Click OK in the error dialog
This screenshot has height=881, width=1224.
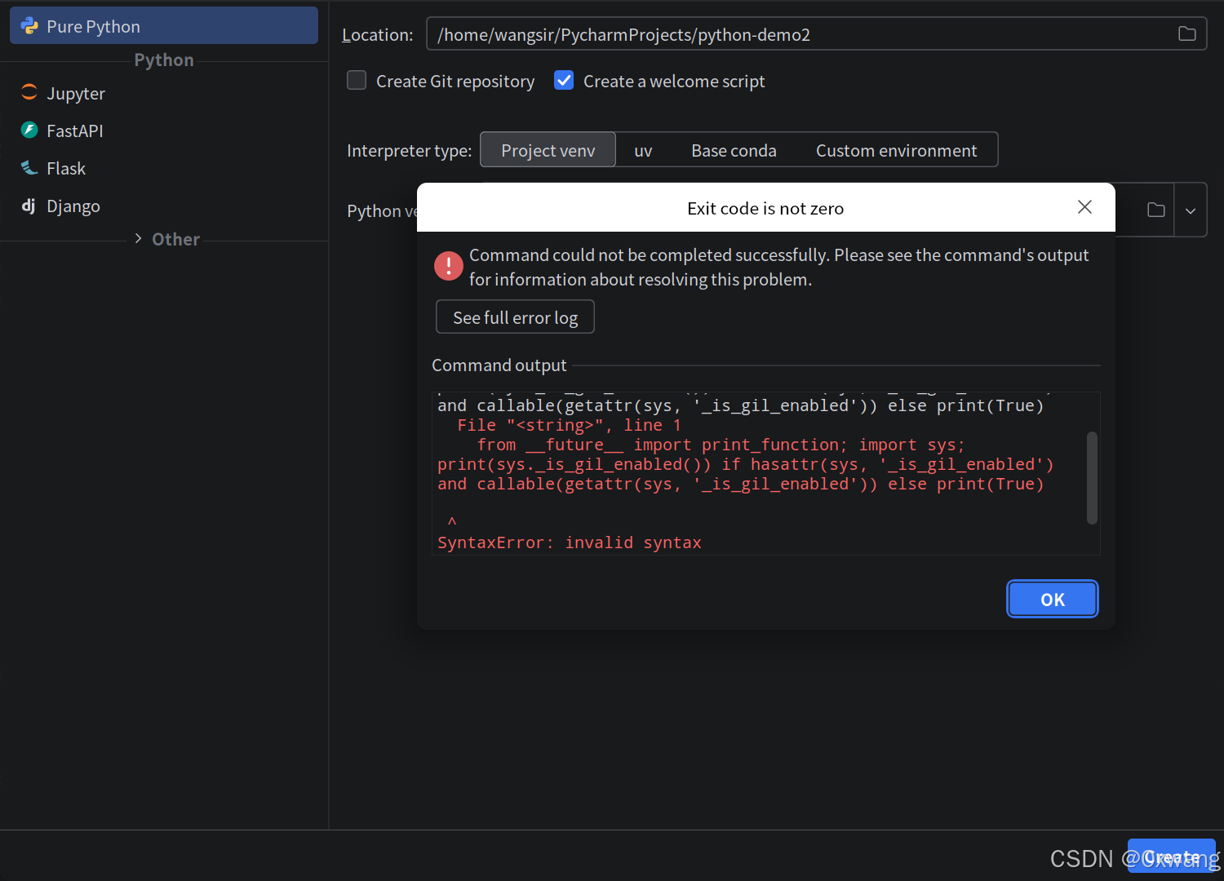(x=1053, y=600)
